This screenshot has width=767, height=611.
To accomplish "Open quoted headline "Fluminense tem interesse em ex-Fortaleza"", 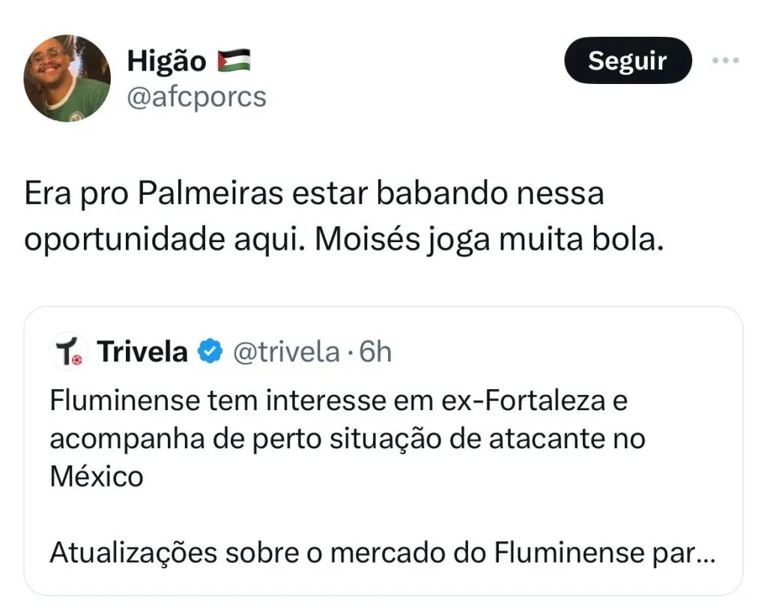I will tap(339, 401).
